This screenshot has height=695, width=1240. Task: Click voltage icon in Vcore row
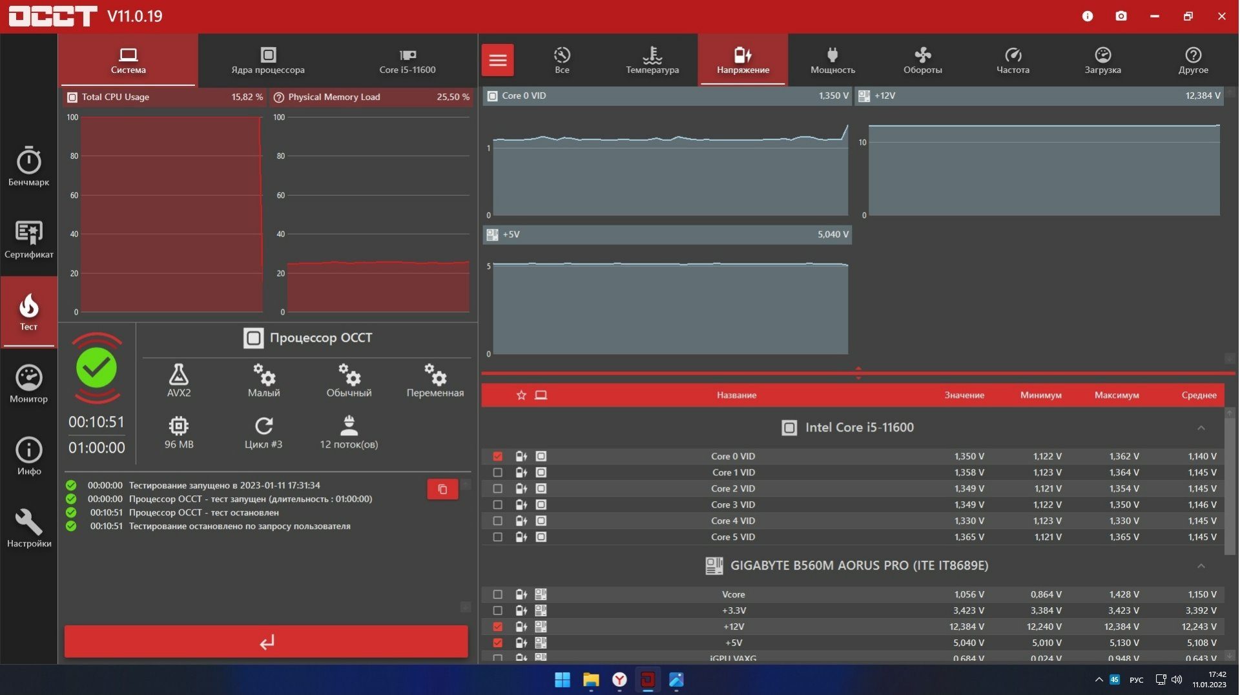tap(521, 594)
